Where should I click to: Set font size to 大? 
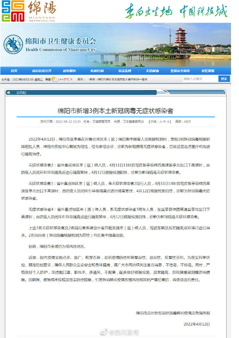pyautogui.click(x=160, y=121)
